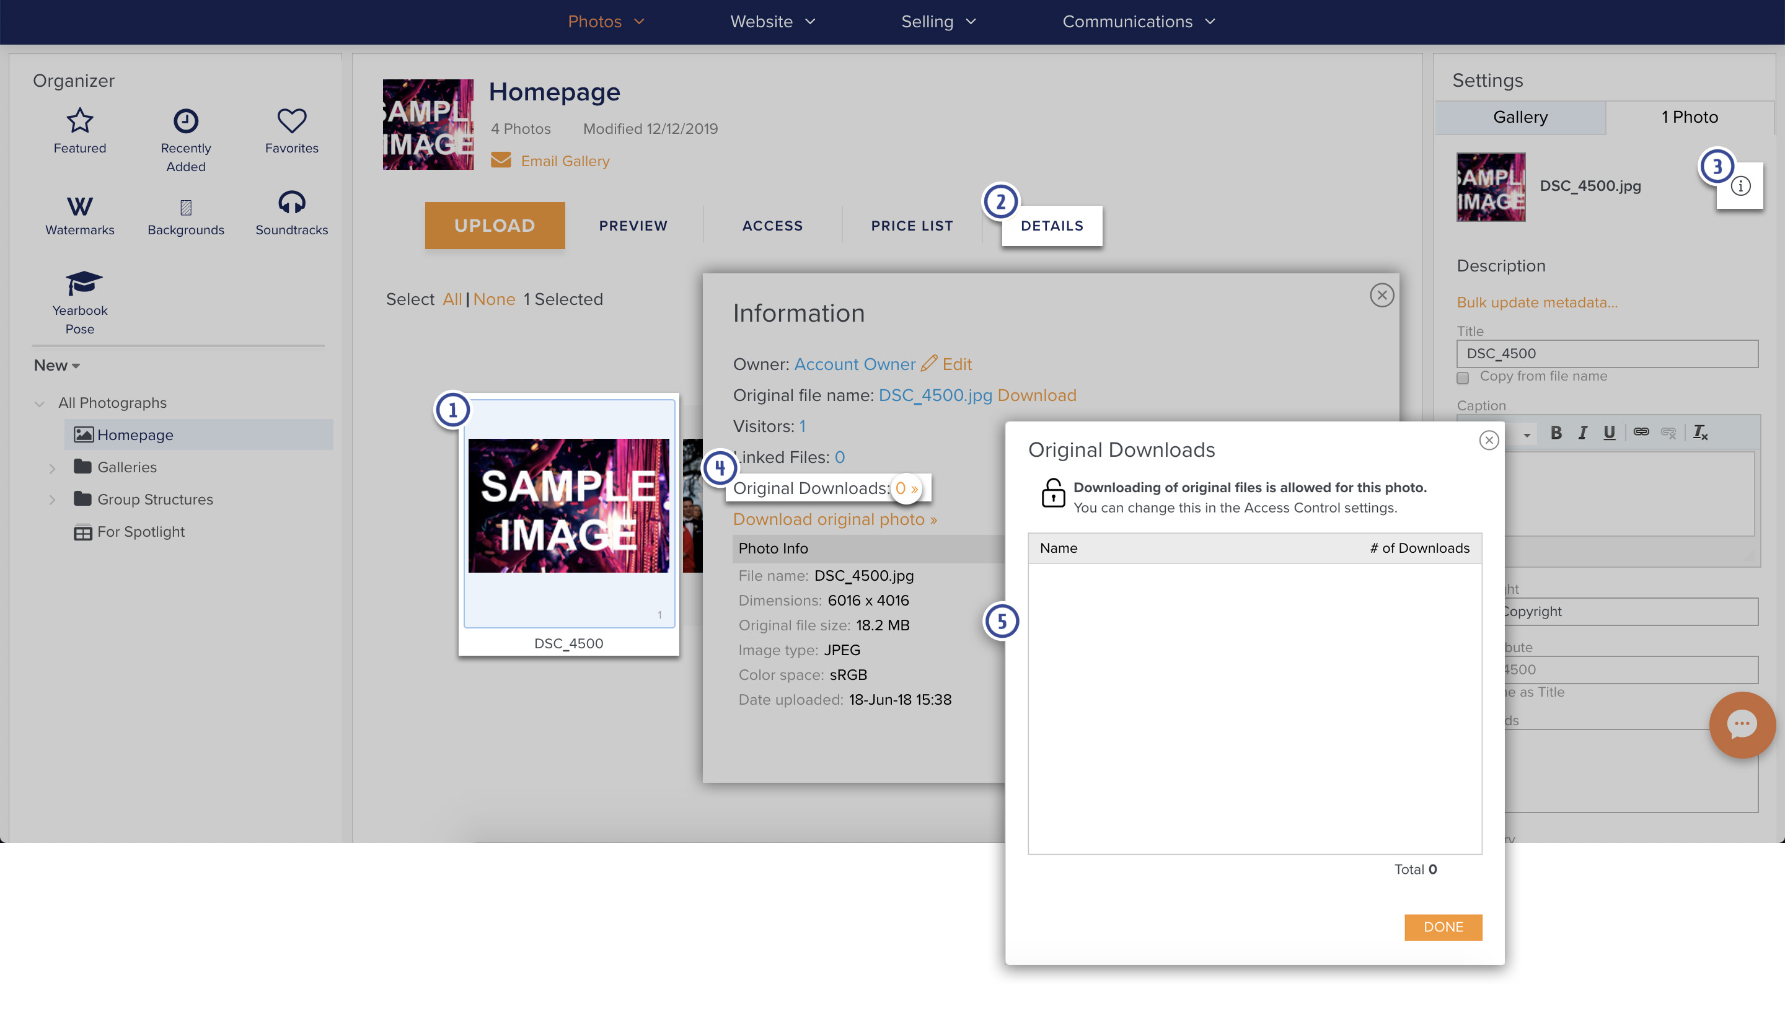Image resolution: width=1785 pixels, height=1009 pixels.
Task: Expand the Galleries folder
Action: click(52, 468)
